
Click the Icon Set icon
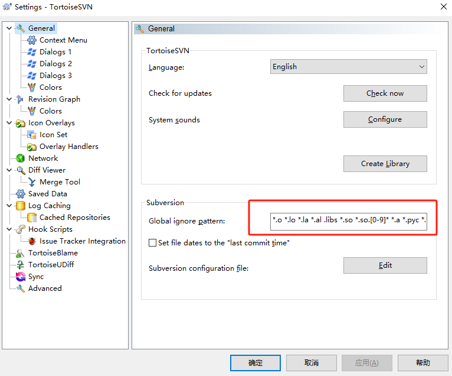[32, 135]
